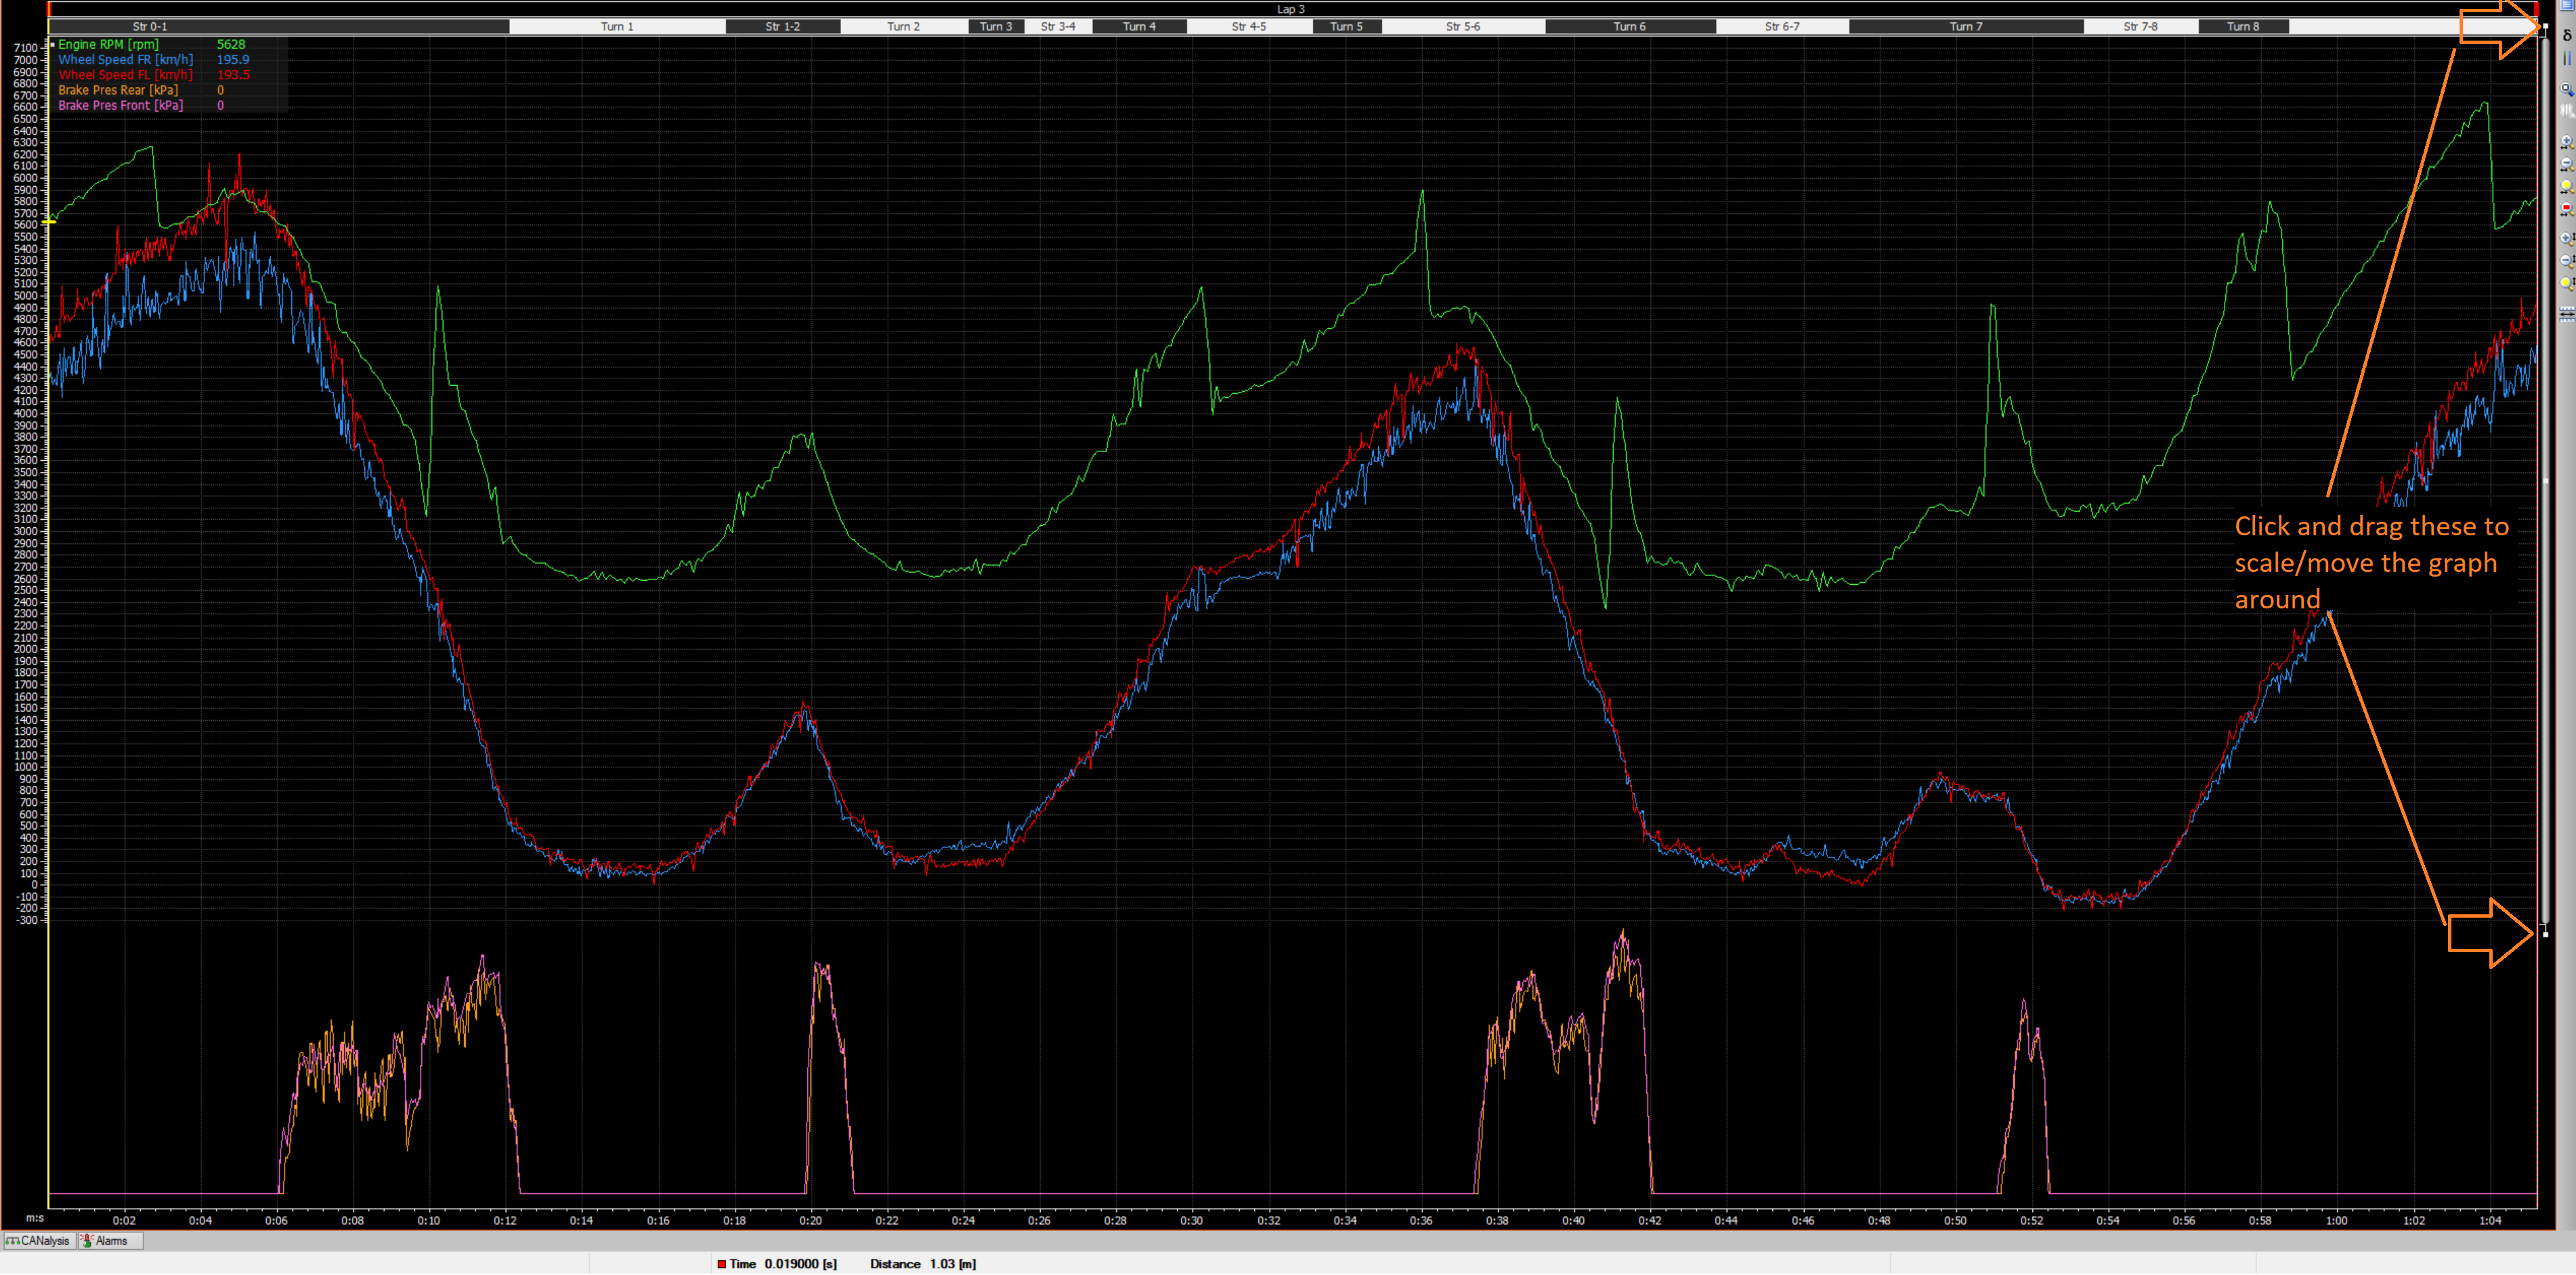Screen dimensions: 2576x1275
Task: Select Brake Pres Front channel in legend
Action: point(120,105)
